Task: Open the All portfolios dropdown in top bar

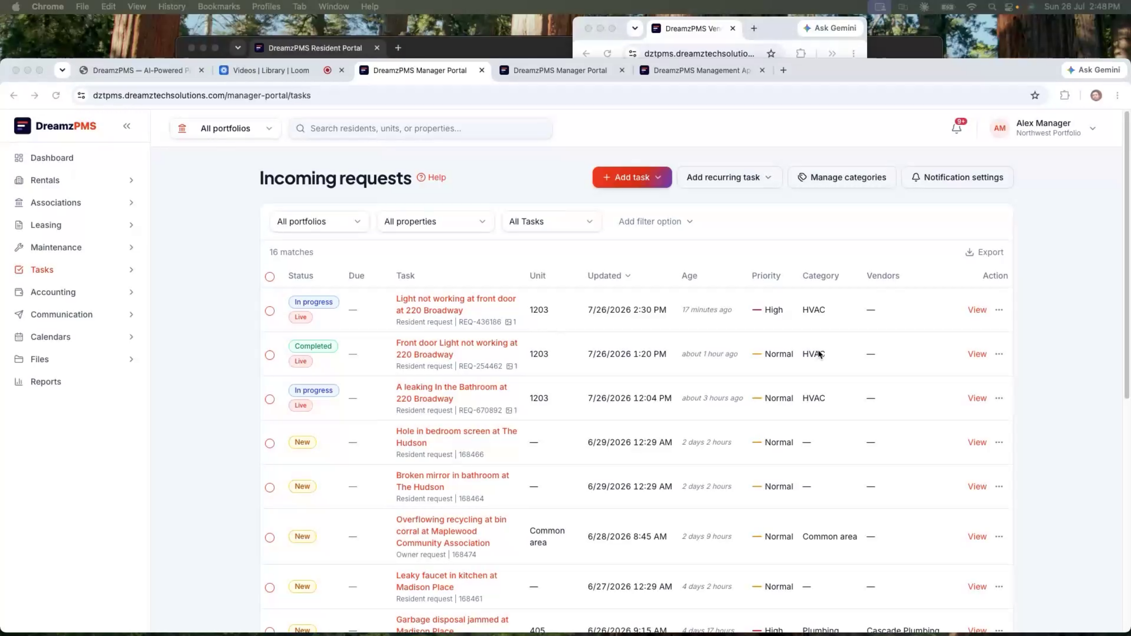Action: click(225, 128)
